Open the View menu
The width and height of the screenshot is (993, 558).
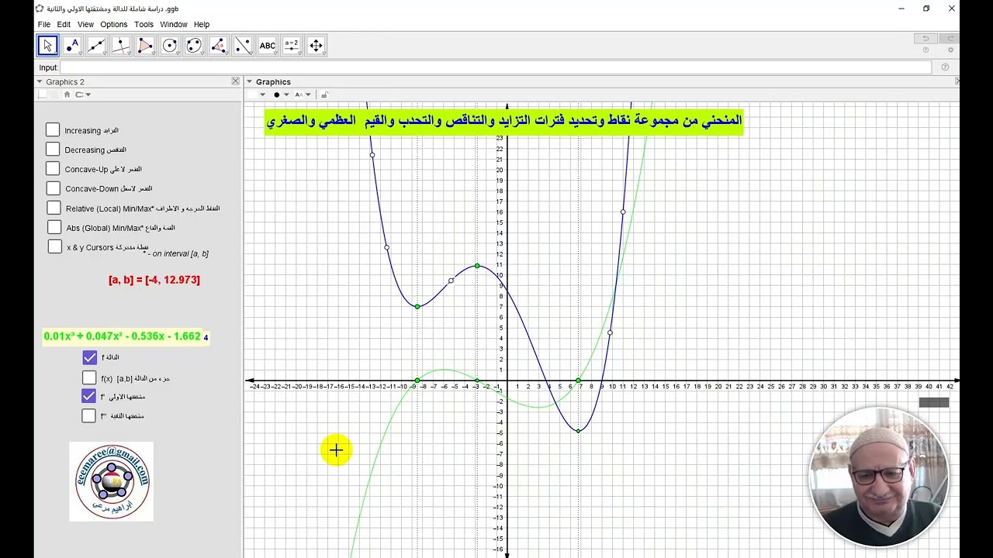click(85, 25)
